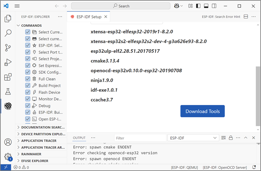Select the ESP-IDF Setup editor tab
Viewport: 261px width, 171px height.
[89, 17]
